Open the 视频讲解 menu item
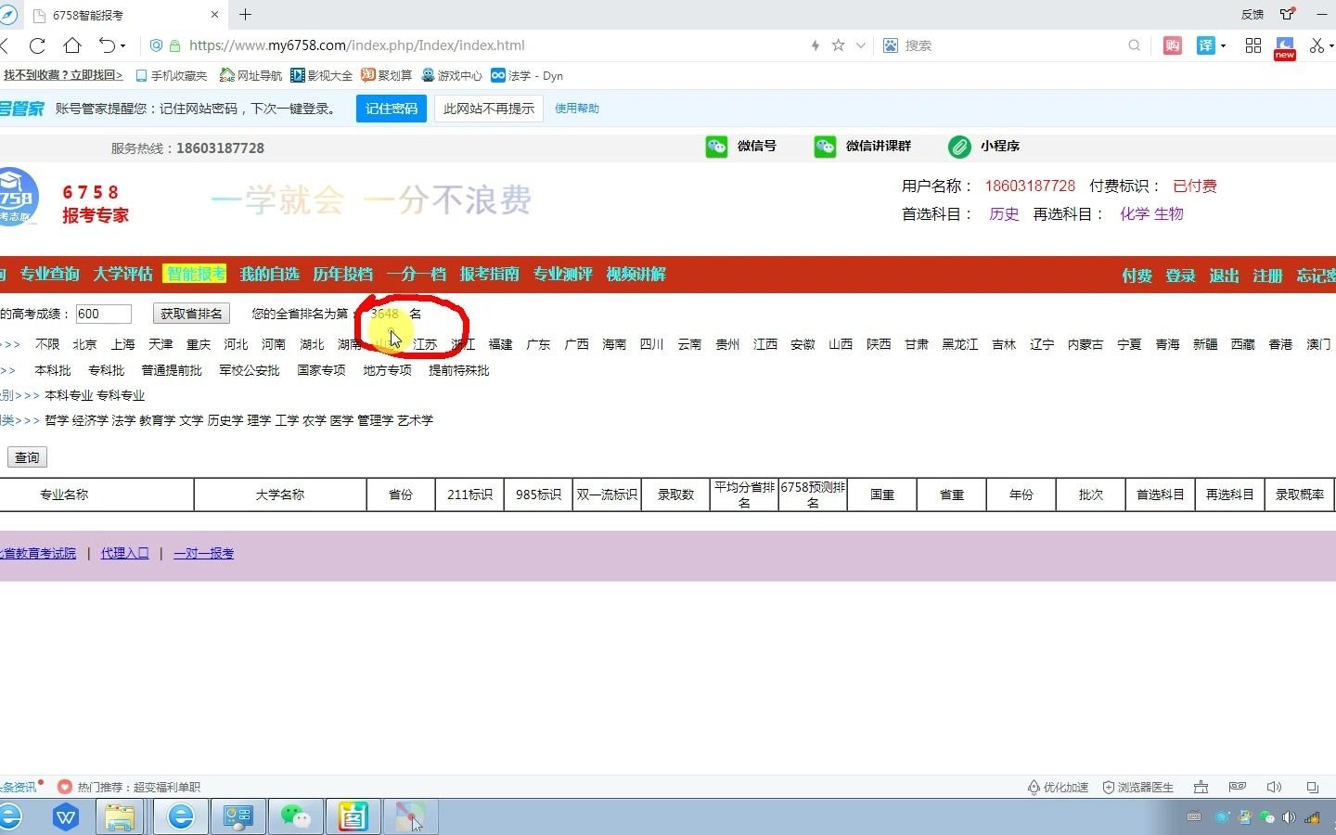1336x835 pixels. (x=636, y=275)
